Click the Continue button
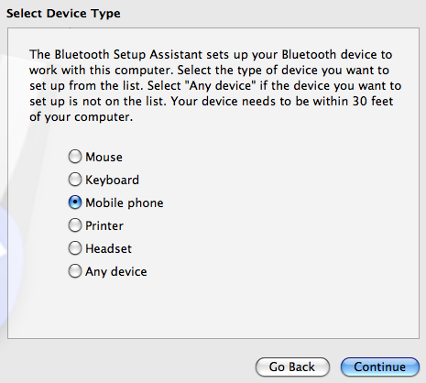This screenshot has height=383, width=426. click(x=380, y=367)
